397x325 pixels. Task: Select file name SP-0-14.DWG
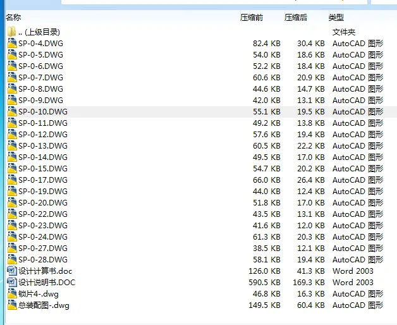pyautogui.click(x=43, y=157)
